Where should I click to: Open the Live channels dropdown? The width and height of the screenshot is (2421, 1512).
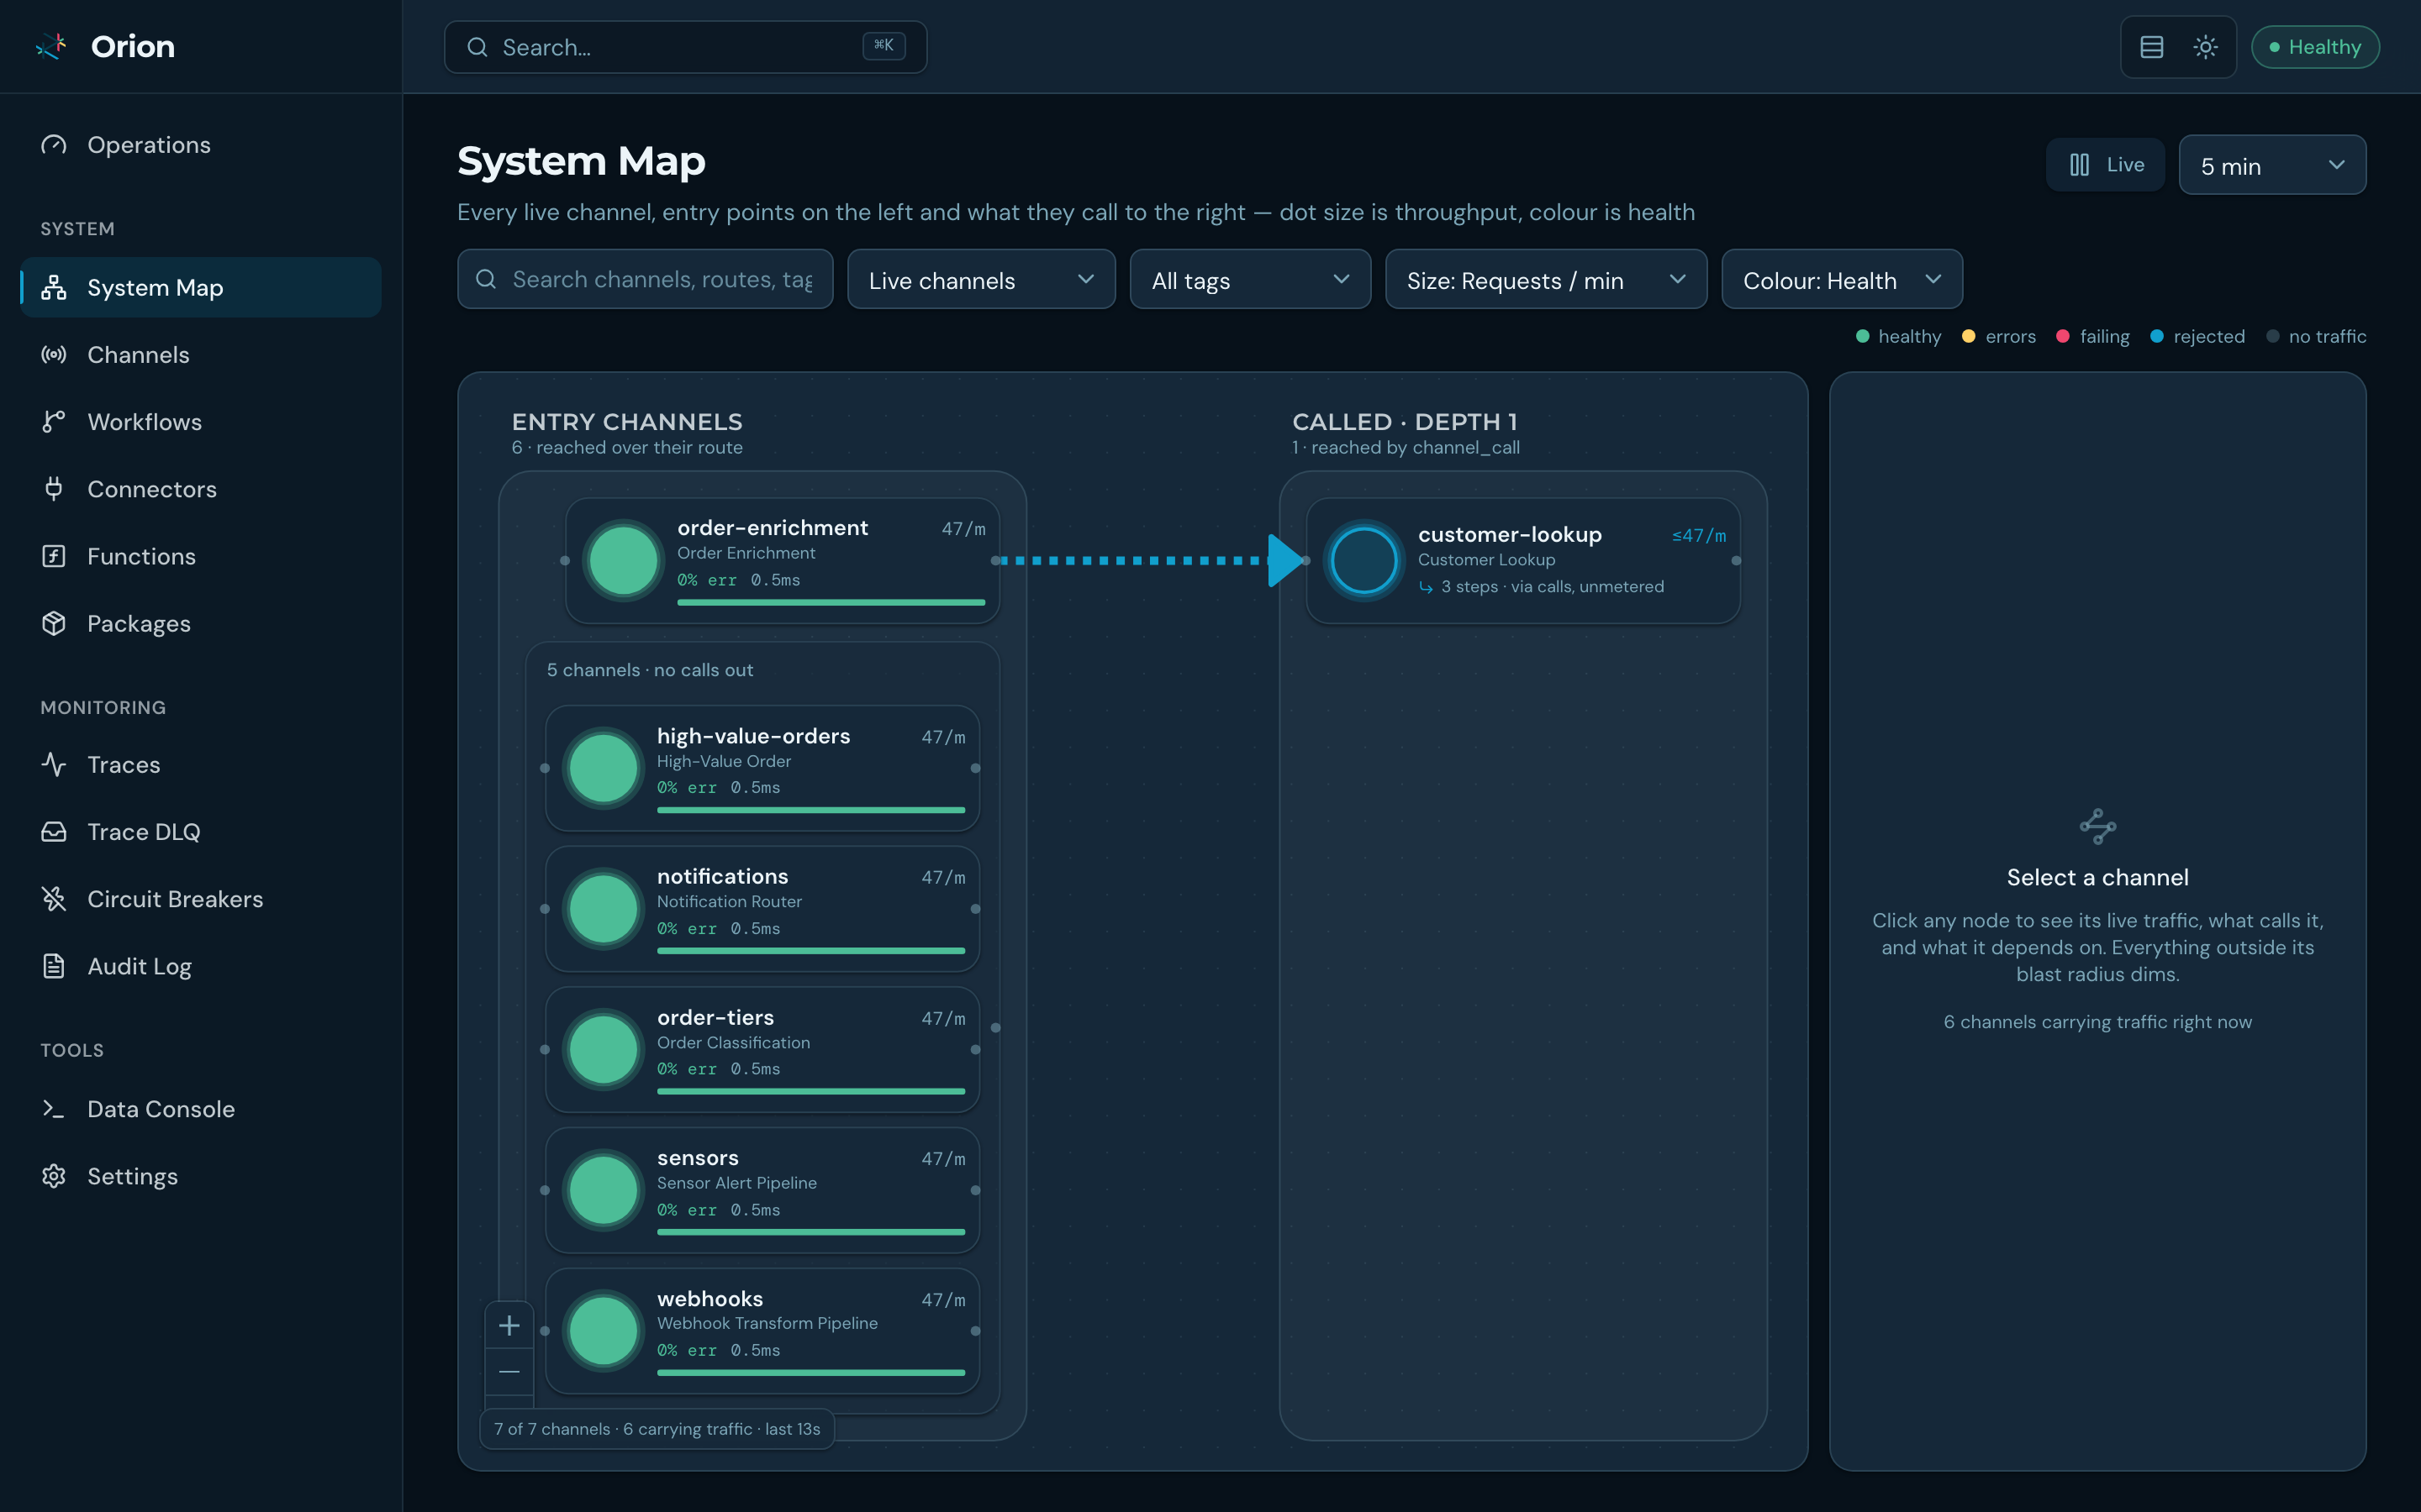[x=980, y=280]
